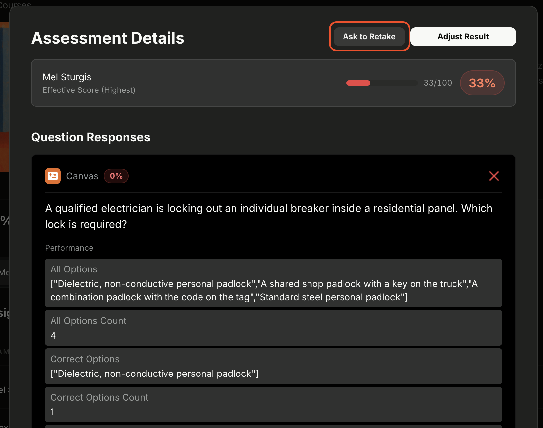543x428 pixels.
Task: Click the Assessment Details heading
Action: (108, 38)
